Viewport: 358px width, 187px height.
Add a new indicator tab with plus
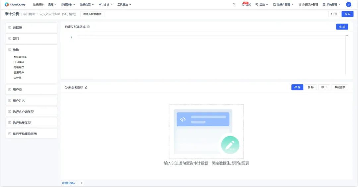(x=82, y=183)
